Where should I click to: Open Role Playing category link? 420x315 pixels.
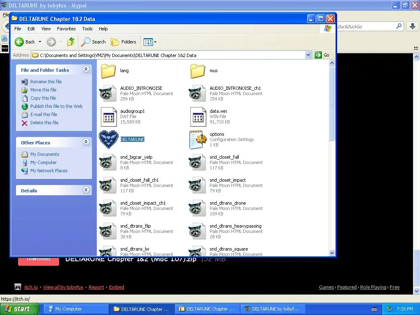click(x=373, y=287)
